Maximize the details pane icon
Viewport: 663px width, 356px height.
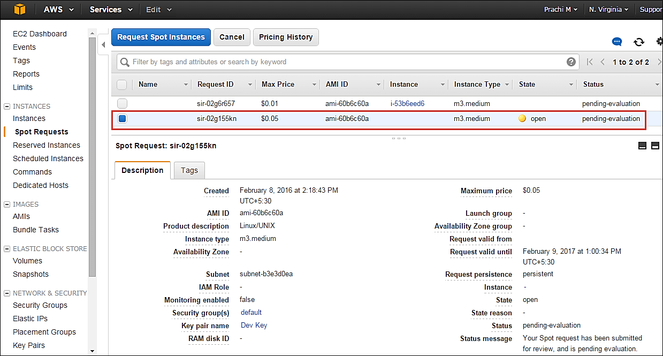click(655, 146)
